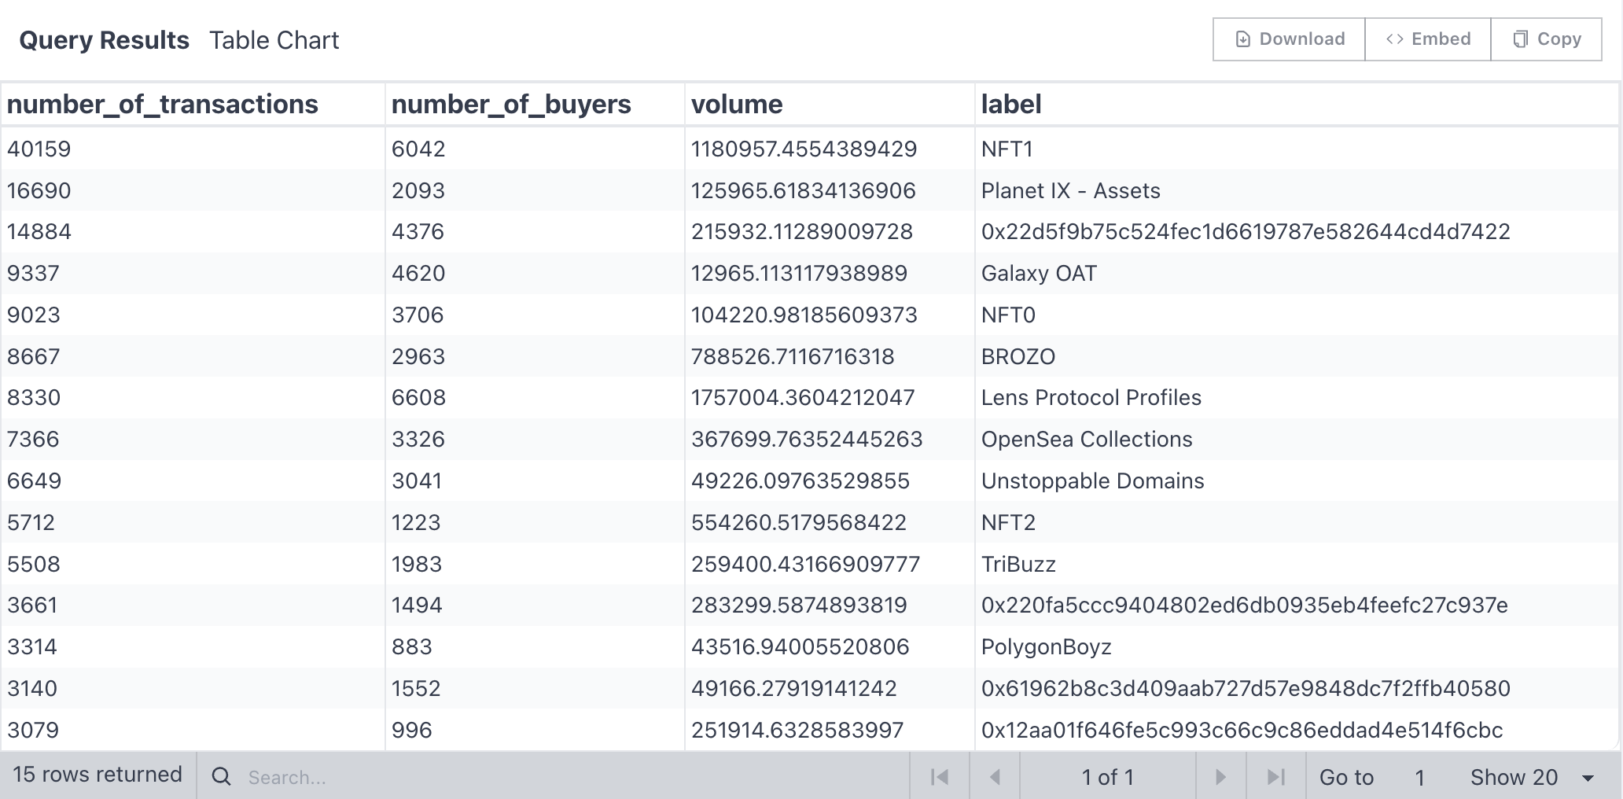The image size is (1623, 799).
Task: Click the search magnifier icon
Action: tap(222, 777)
